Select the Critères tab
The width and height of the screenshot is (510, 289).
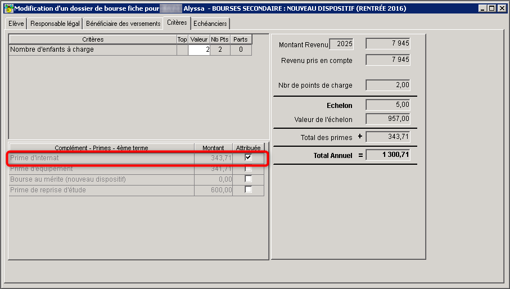tap(177, 22)
